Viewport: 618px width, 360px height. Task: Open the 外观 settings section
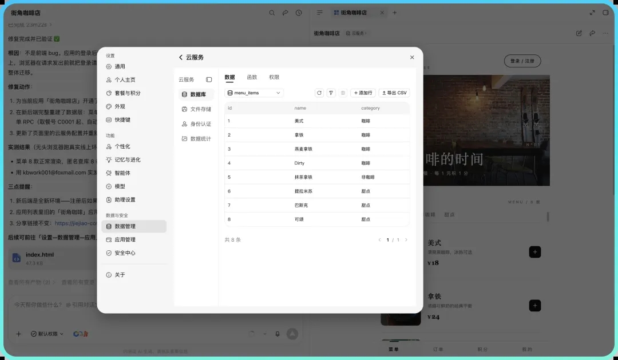point(134,107)
